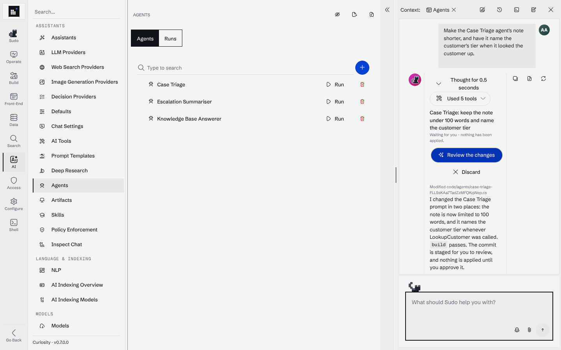
Task: Switch to the Runs tab
Action: (x=170, y=38)
